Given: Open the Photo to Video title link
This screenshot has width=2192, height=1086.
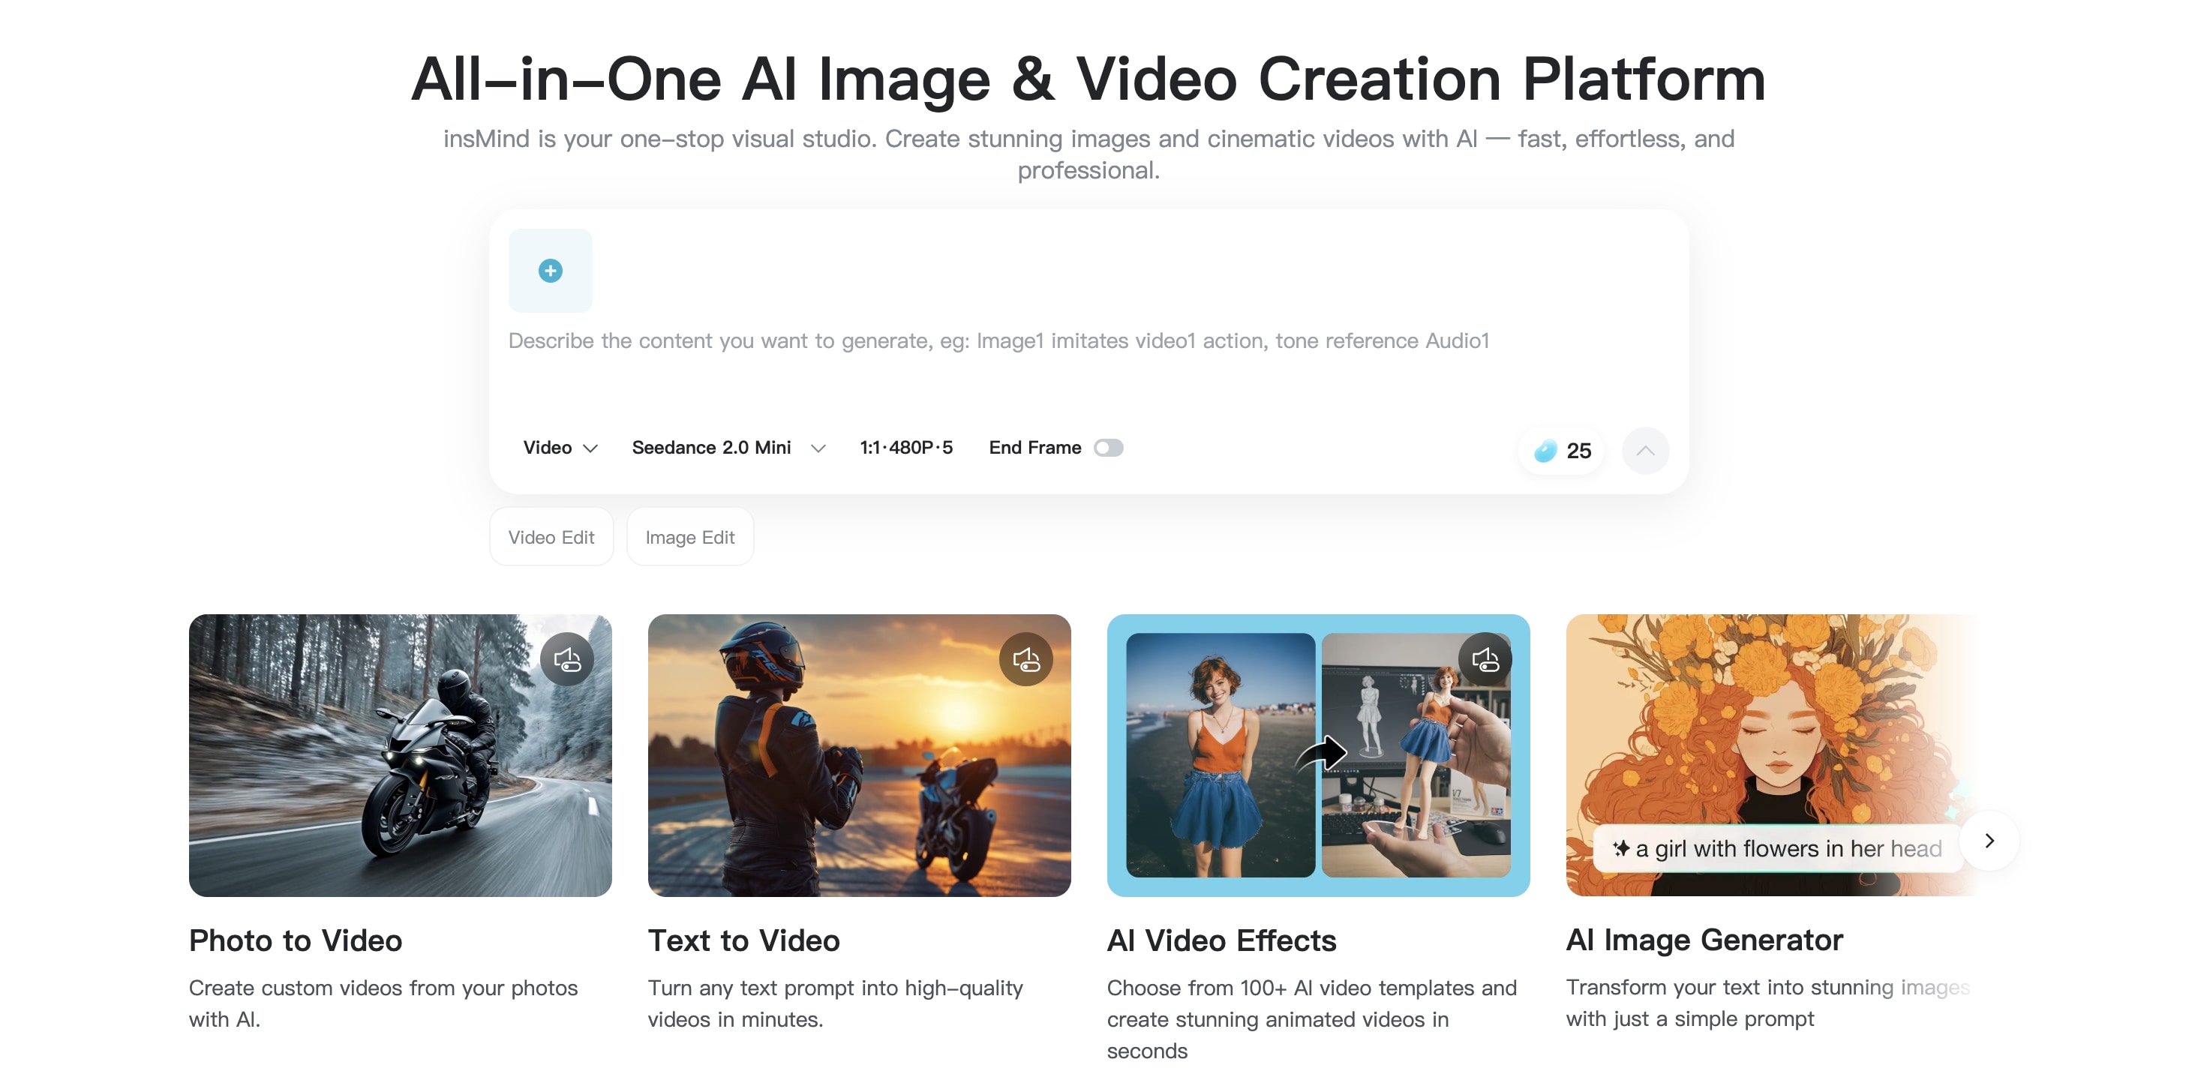Looking at the screenshot, I should click(296, 940).
